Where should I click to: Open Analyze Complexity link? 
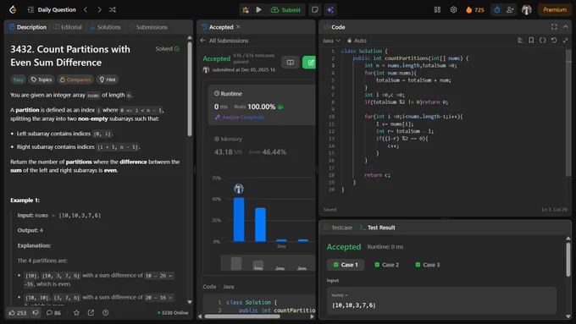pos(240,117)
